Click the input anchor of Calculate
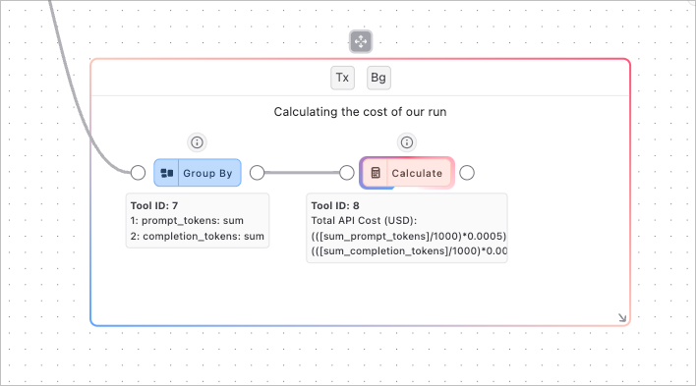Viewport: 696px width, 386px height. click(347, 173)
